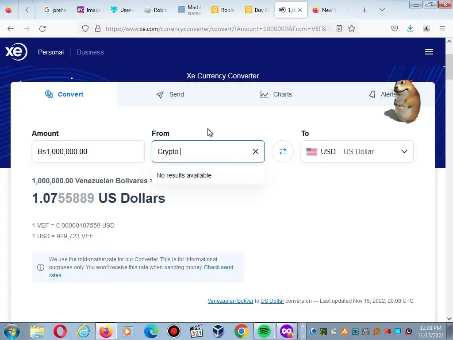Click the page vertical scrollbar thumb
Screen dimensions: 453x340
(x=449, y=66)
